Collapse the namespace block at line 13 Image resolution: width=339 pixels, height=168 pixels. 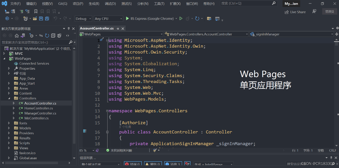tap(107, 111)
